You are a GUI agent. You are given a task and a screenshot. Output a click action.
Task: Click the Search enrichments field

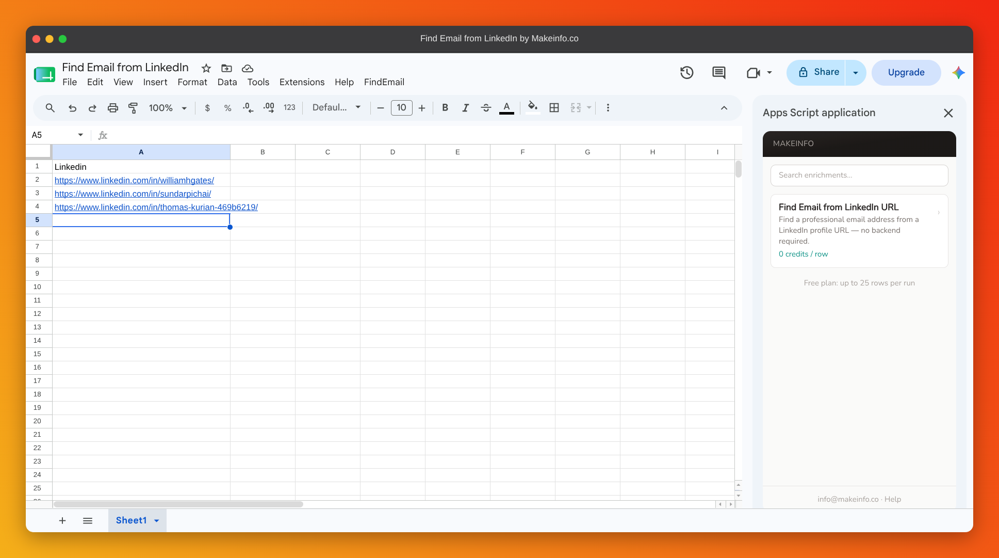859,176
